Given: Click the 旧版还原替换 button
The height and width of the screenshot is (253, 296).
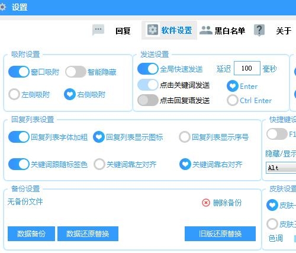Looking at the screenshot, I should tap(220, 233).
